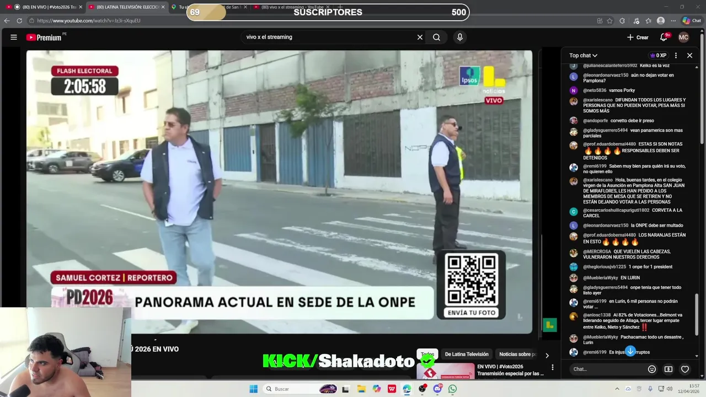The height and width of the screenshot is (397, 706).
Task: Open Copilot Chat in the browser
Action: tap(692, 20)
